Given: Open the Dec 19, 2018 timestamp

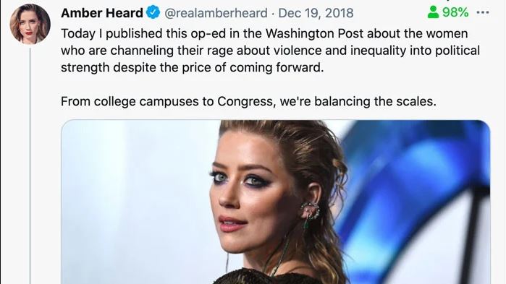Looking at the screenshot, I should (316, 13).
